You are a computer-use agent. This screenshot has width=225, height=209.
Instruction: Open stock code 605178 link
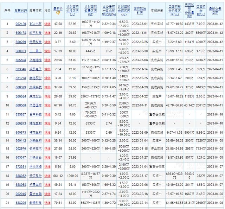(x=21, y=33)
